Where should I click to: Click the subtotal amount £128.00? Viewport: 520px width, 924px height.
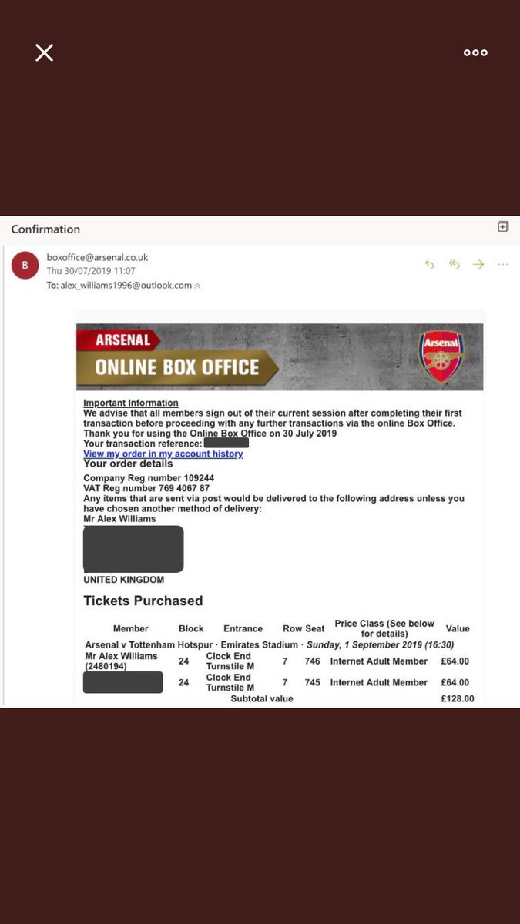pos(458,698)
